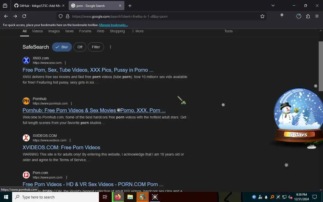This screenshot has width=323, height=202.
Task: Open the Manage bookmarks link
Action: pyautogui.click(x=114, y=25)
